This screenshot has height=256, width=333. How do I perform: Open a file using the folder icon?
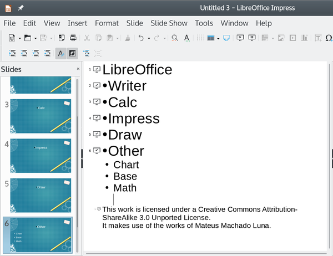pyautogui.click(x=27, y=38)
